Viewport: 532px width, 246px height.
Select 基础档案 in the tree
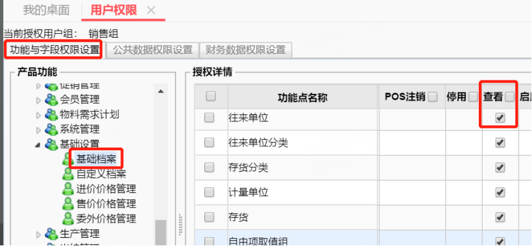coord(96,159)
